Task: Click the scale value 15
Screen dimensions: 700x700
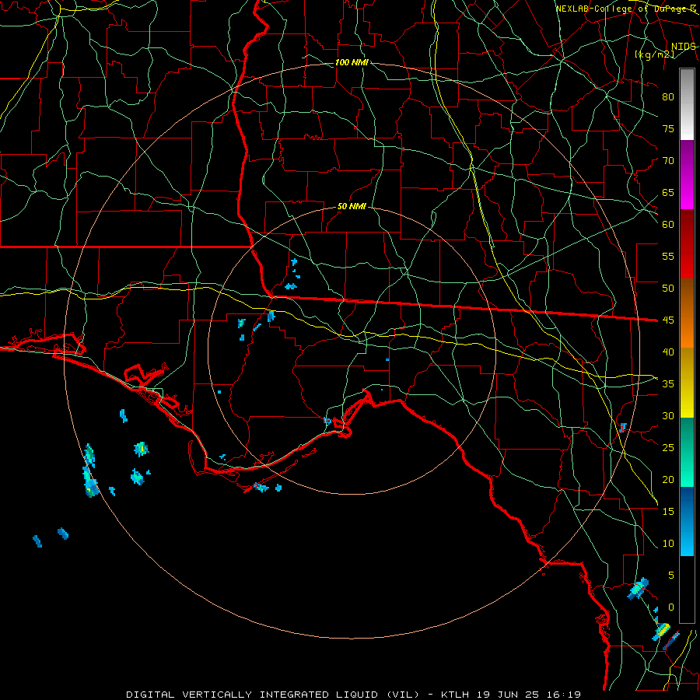Action: point(668,512)
